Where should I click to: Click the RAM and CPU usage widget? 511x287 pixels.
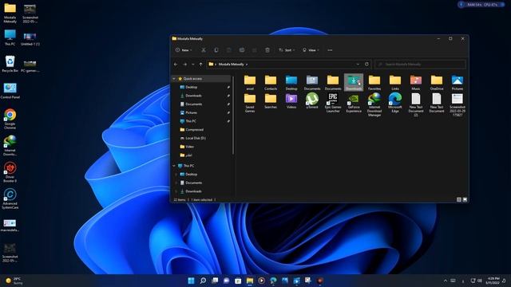(481, 5)
